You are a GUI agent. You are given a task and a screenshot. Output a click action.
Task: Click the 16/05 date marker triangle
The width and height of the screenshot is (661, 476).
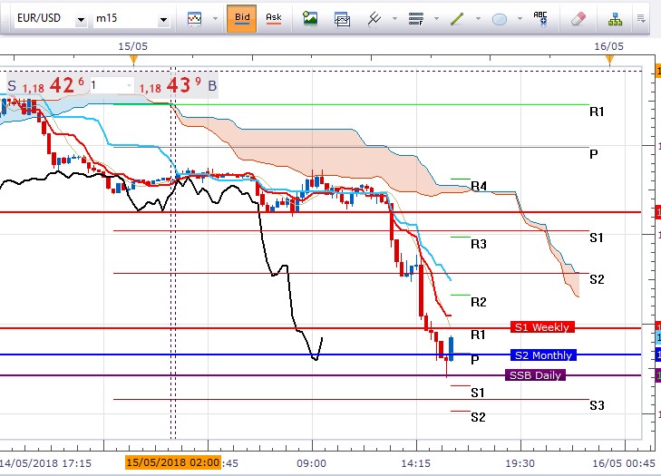[609, 60]
